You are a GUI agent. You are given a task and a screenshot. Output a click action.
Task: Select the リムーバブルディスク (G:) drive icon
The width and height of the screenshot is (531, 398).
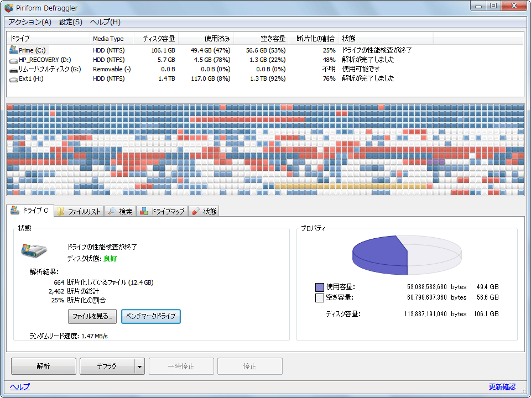coord(13,70)
